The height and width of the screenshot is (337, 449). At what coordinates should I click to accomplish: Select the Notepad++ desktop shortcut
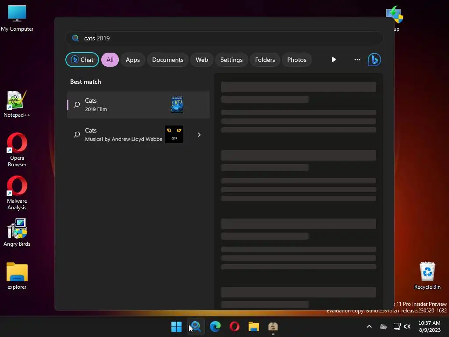(x=17, y=104)
